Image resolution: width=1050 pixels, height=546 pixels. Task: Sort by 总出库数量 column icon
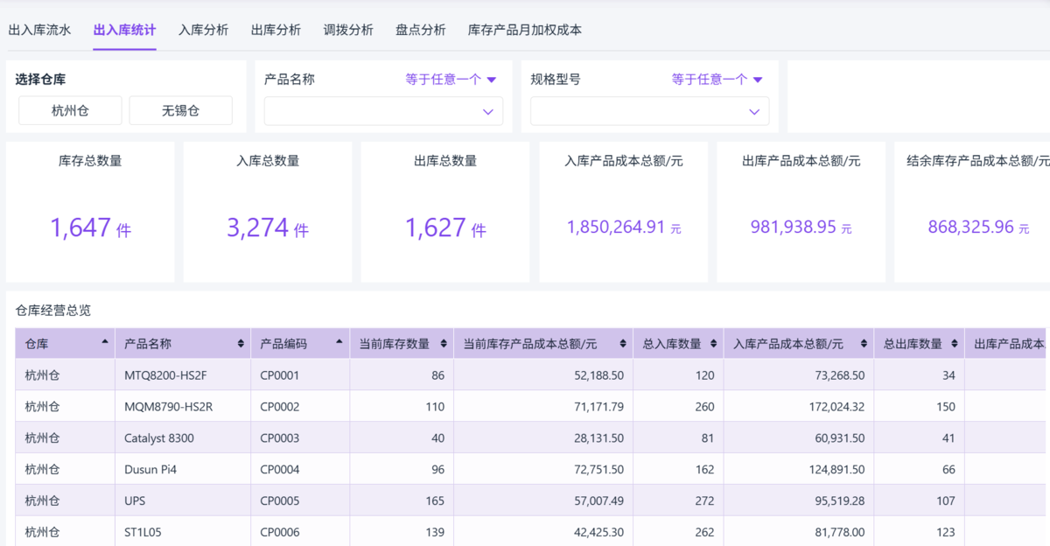pos(955,344)
